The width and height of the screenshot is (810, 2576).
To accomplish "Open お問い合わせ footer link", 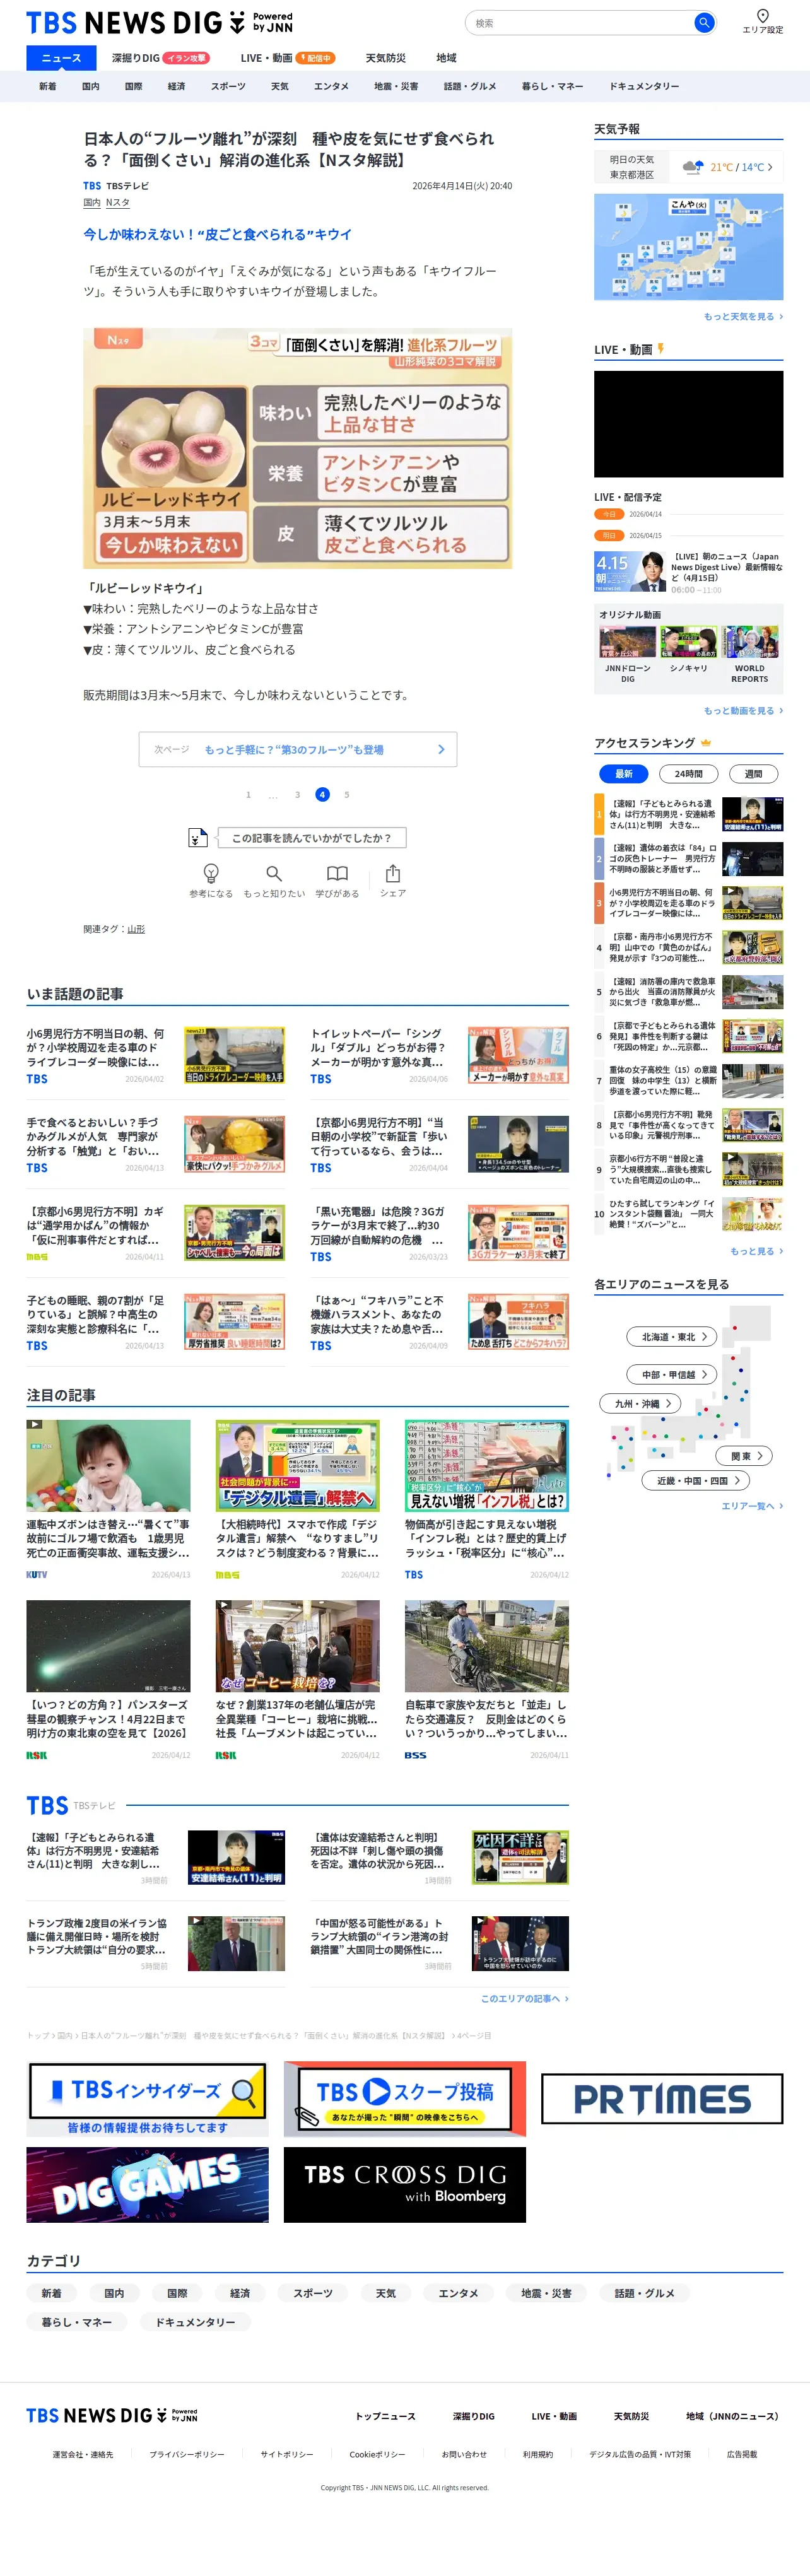I will (464, 2454).
